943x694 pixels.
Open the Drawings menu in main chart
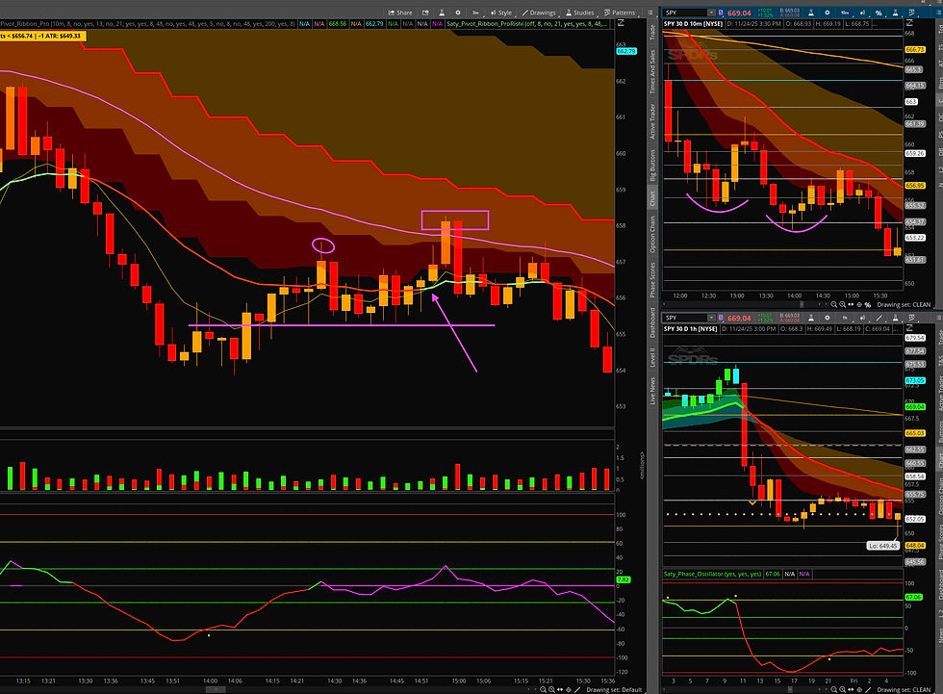coord(540,13)
